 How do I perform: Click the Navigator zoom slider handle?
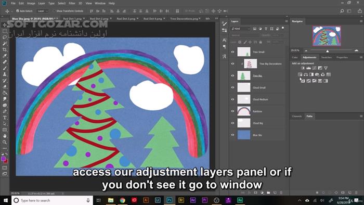[327, 51]
